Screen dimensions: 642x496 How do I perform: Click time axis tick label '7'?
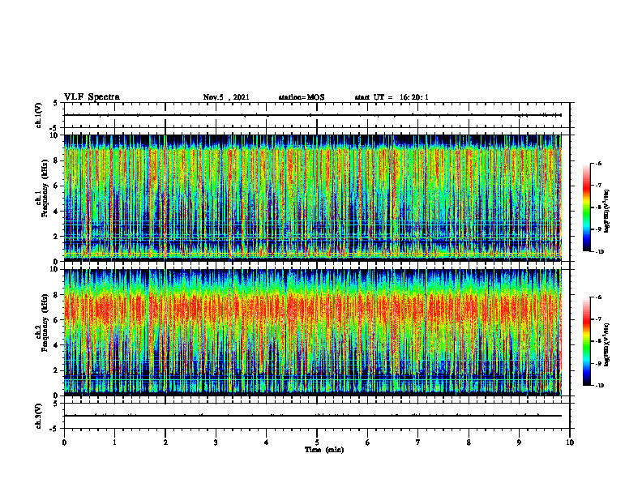[418, 443]
